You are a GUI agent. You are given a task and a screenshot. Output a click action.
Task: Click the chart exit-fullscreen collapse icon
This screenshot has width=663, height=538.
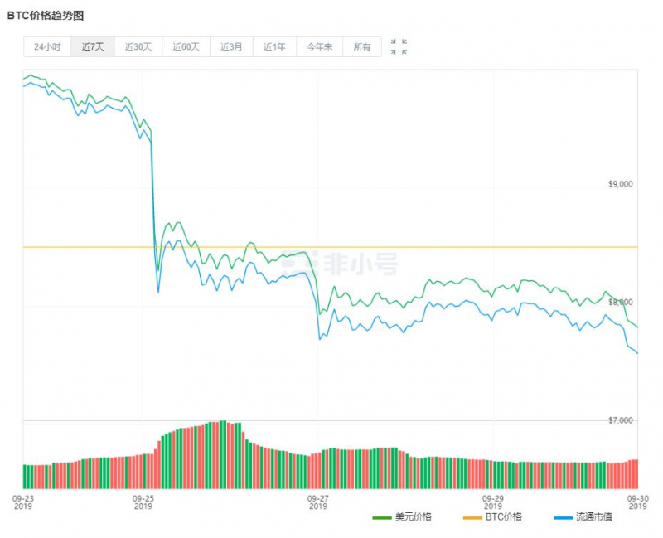pyautogui.click(x=404, y=46)
